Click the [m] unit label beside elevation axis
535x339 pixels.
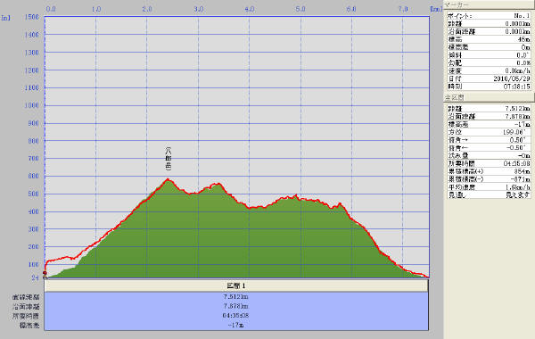6,18
